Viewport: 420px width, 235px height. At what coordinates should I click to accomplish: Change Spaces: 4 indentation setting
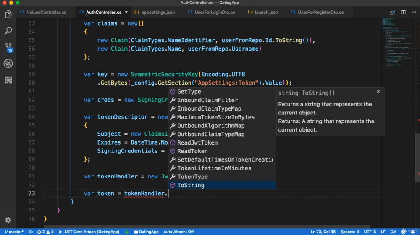(x=349, y=232)
